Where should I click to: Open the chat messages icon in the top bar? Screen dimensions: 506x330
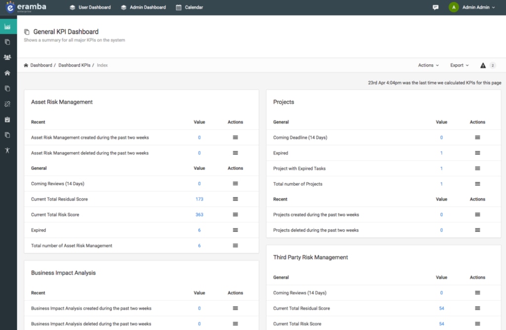tap(436, 7)
